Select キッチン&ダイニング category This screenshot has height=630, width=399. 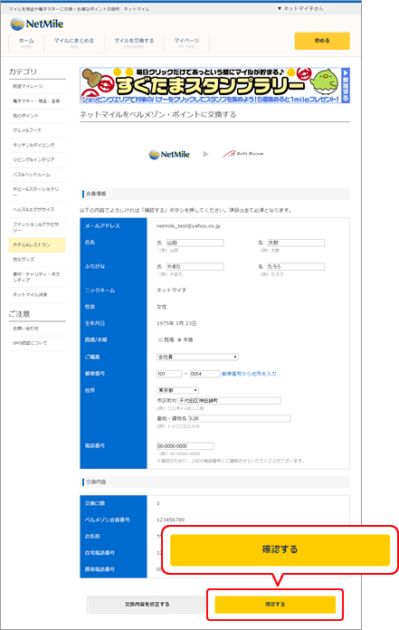pyautogui.click(x=37, y=145)
